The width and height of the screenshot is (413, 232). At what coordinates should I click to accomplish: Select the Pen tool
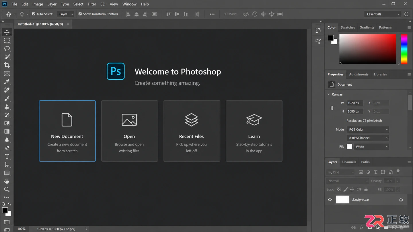pyautogui.click(x=7, y=148)
